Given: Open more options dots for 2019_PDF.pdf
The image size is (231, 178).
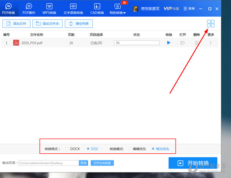Looking at the screenshot, I should tap(211, 43).
